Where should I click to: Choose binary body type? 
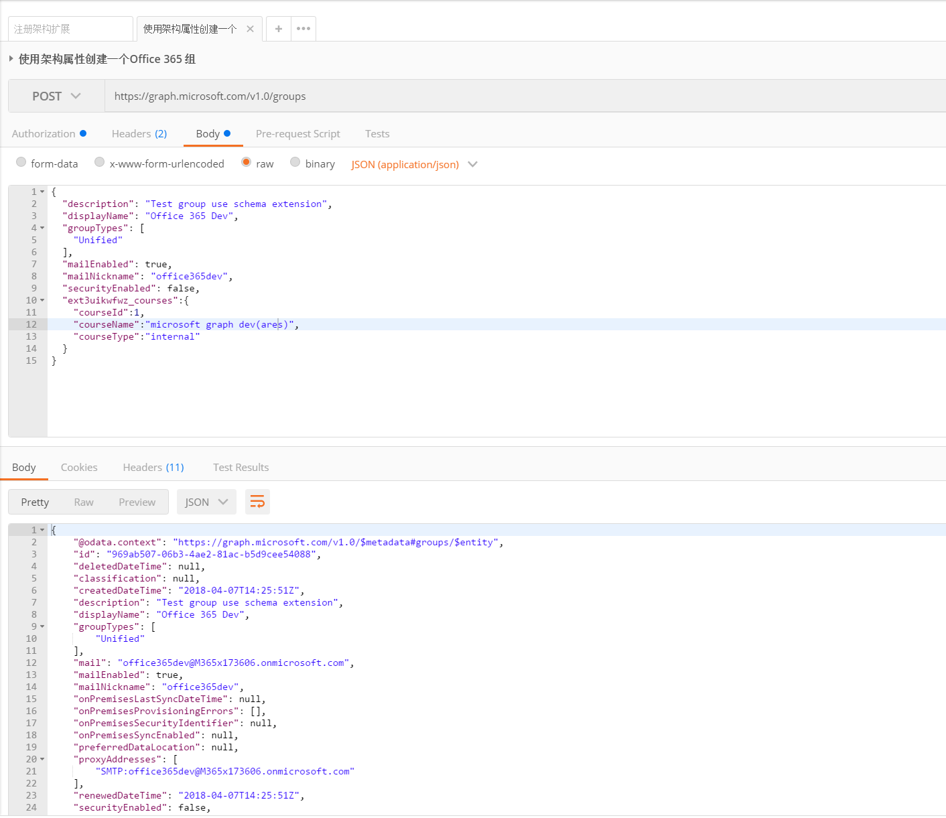(295, 162)
